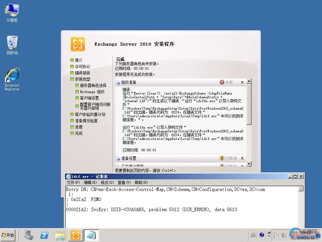Click the Notepad title bar document icon
This screenshot has width=322, height=242.
(68, 176)
